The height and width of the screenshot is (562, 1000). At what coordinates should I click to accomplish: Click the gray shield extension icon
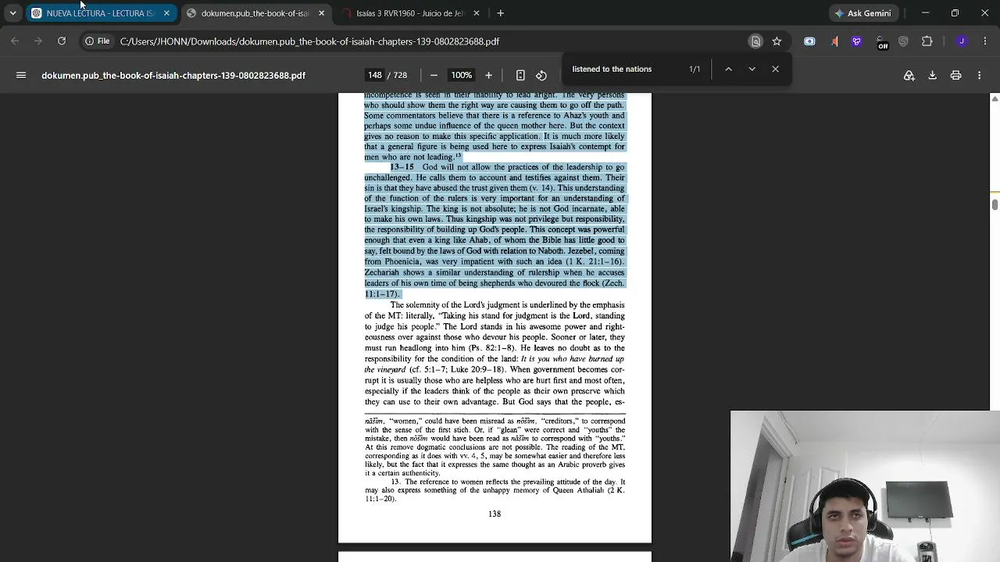[x=904, y=41]
